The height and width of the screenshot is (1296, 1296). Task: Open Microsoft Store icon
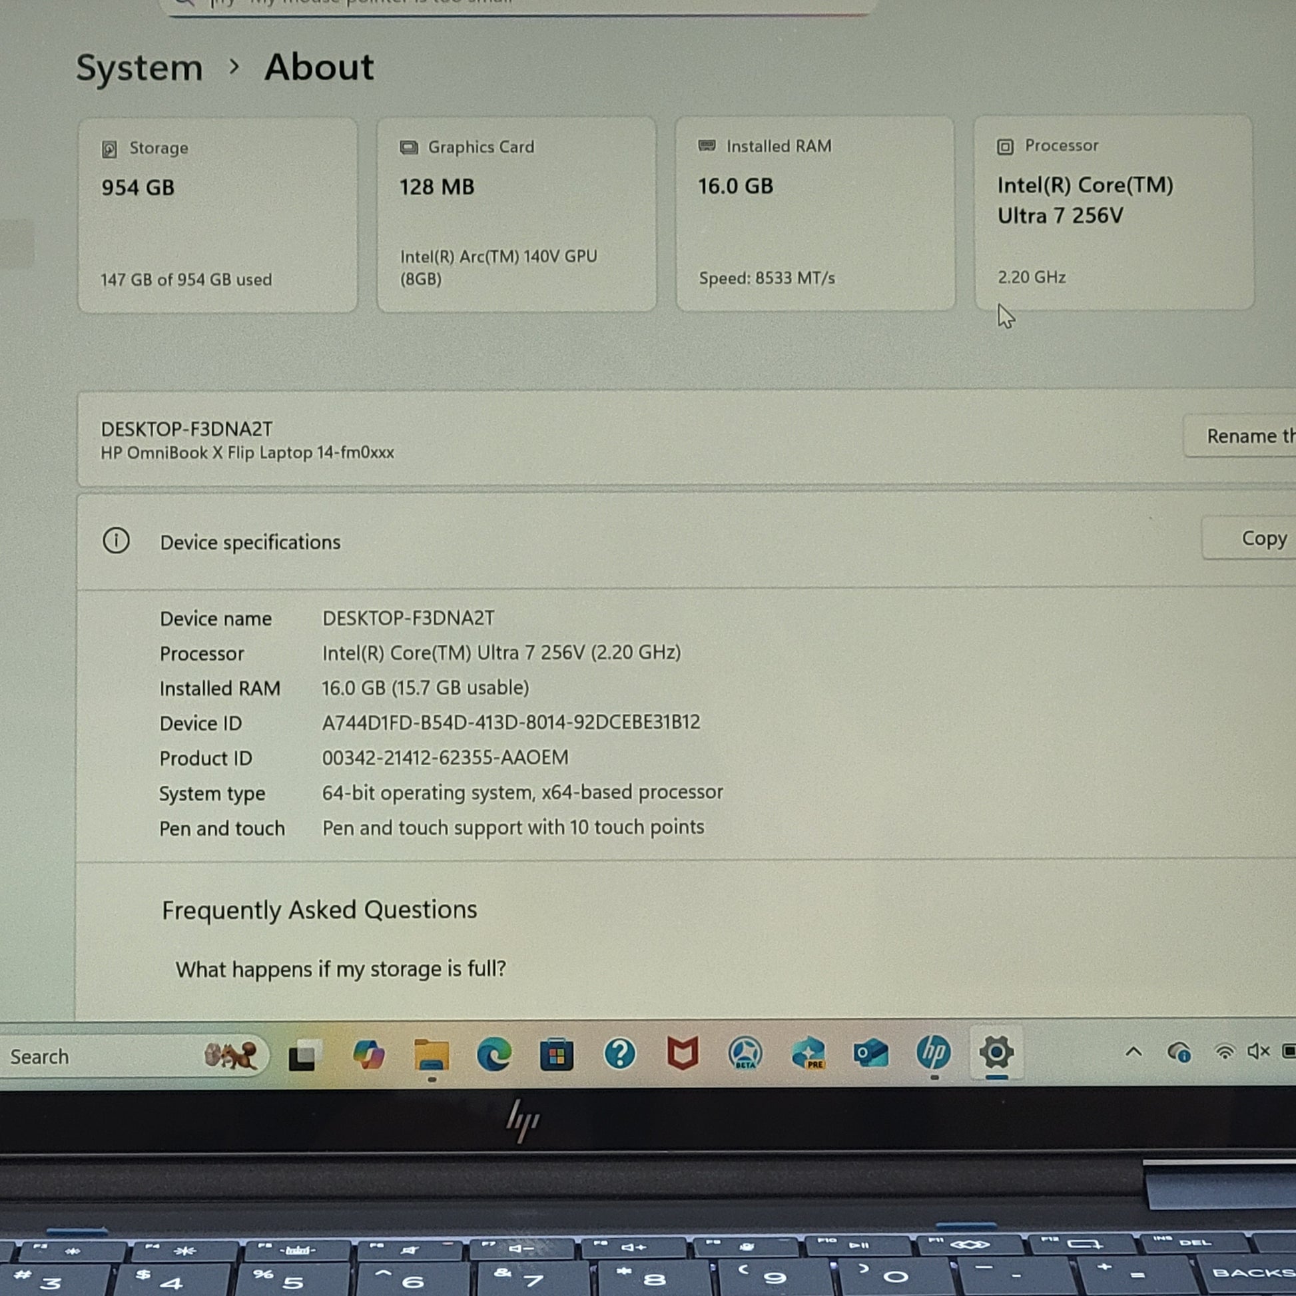point(556,1055)
